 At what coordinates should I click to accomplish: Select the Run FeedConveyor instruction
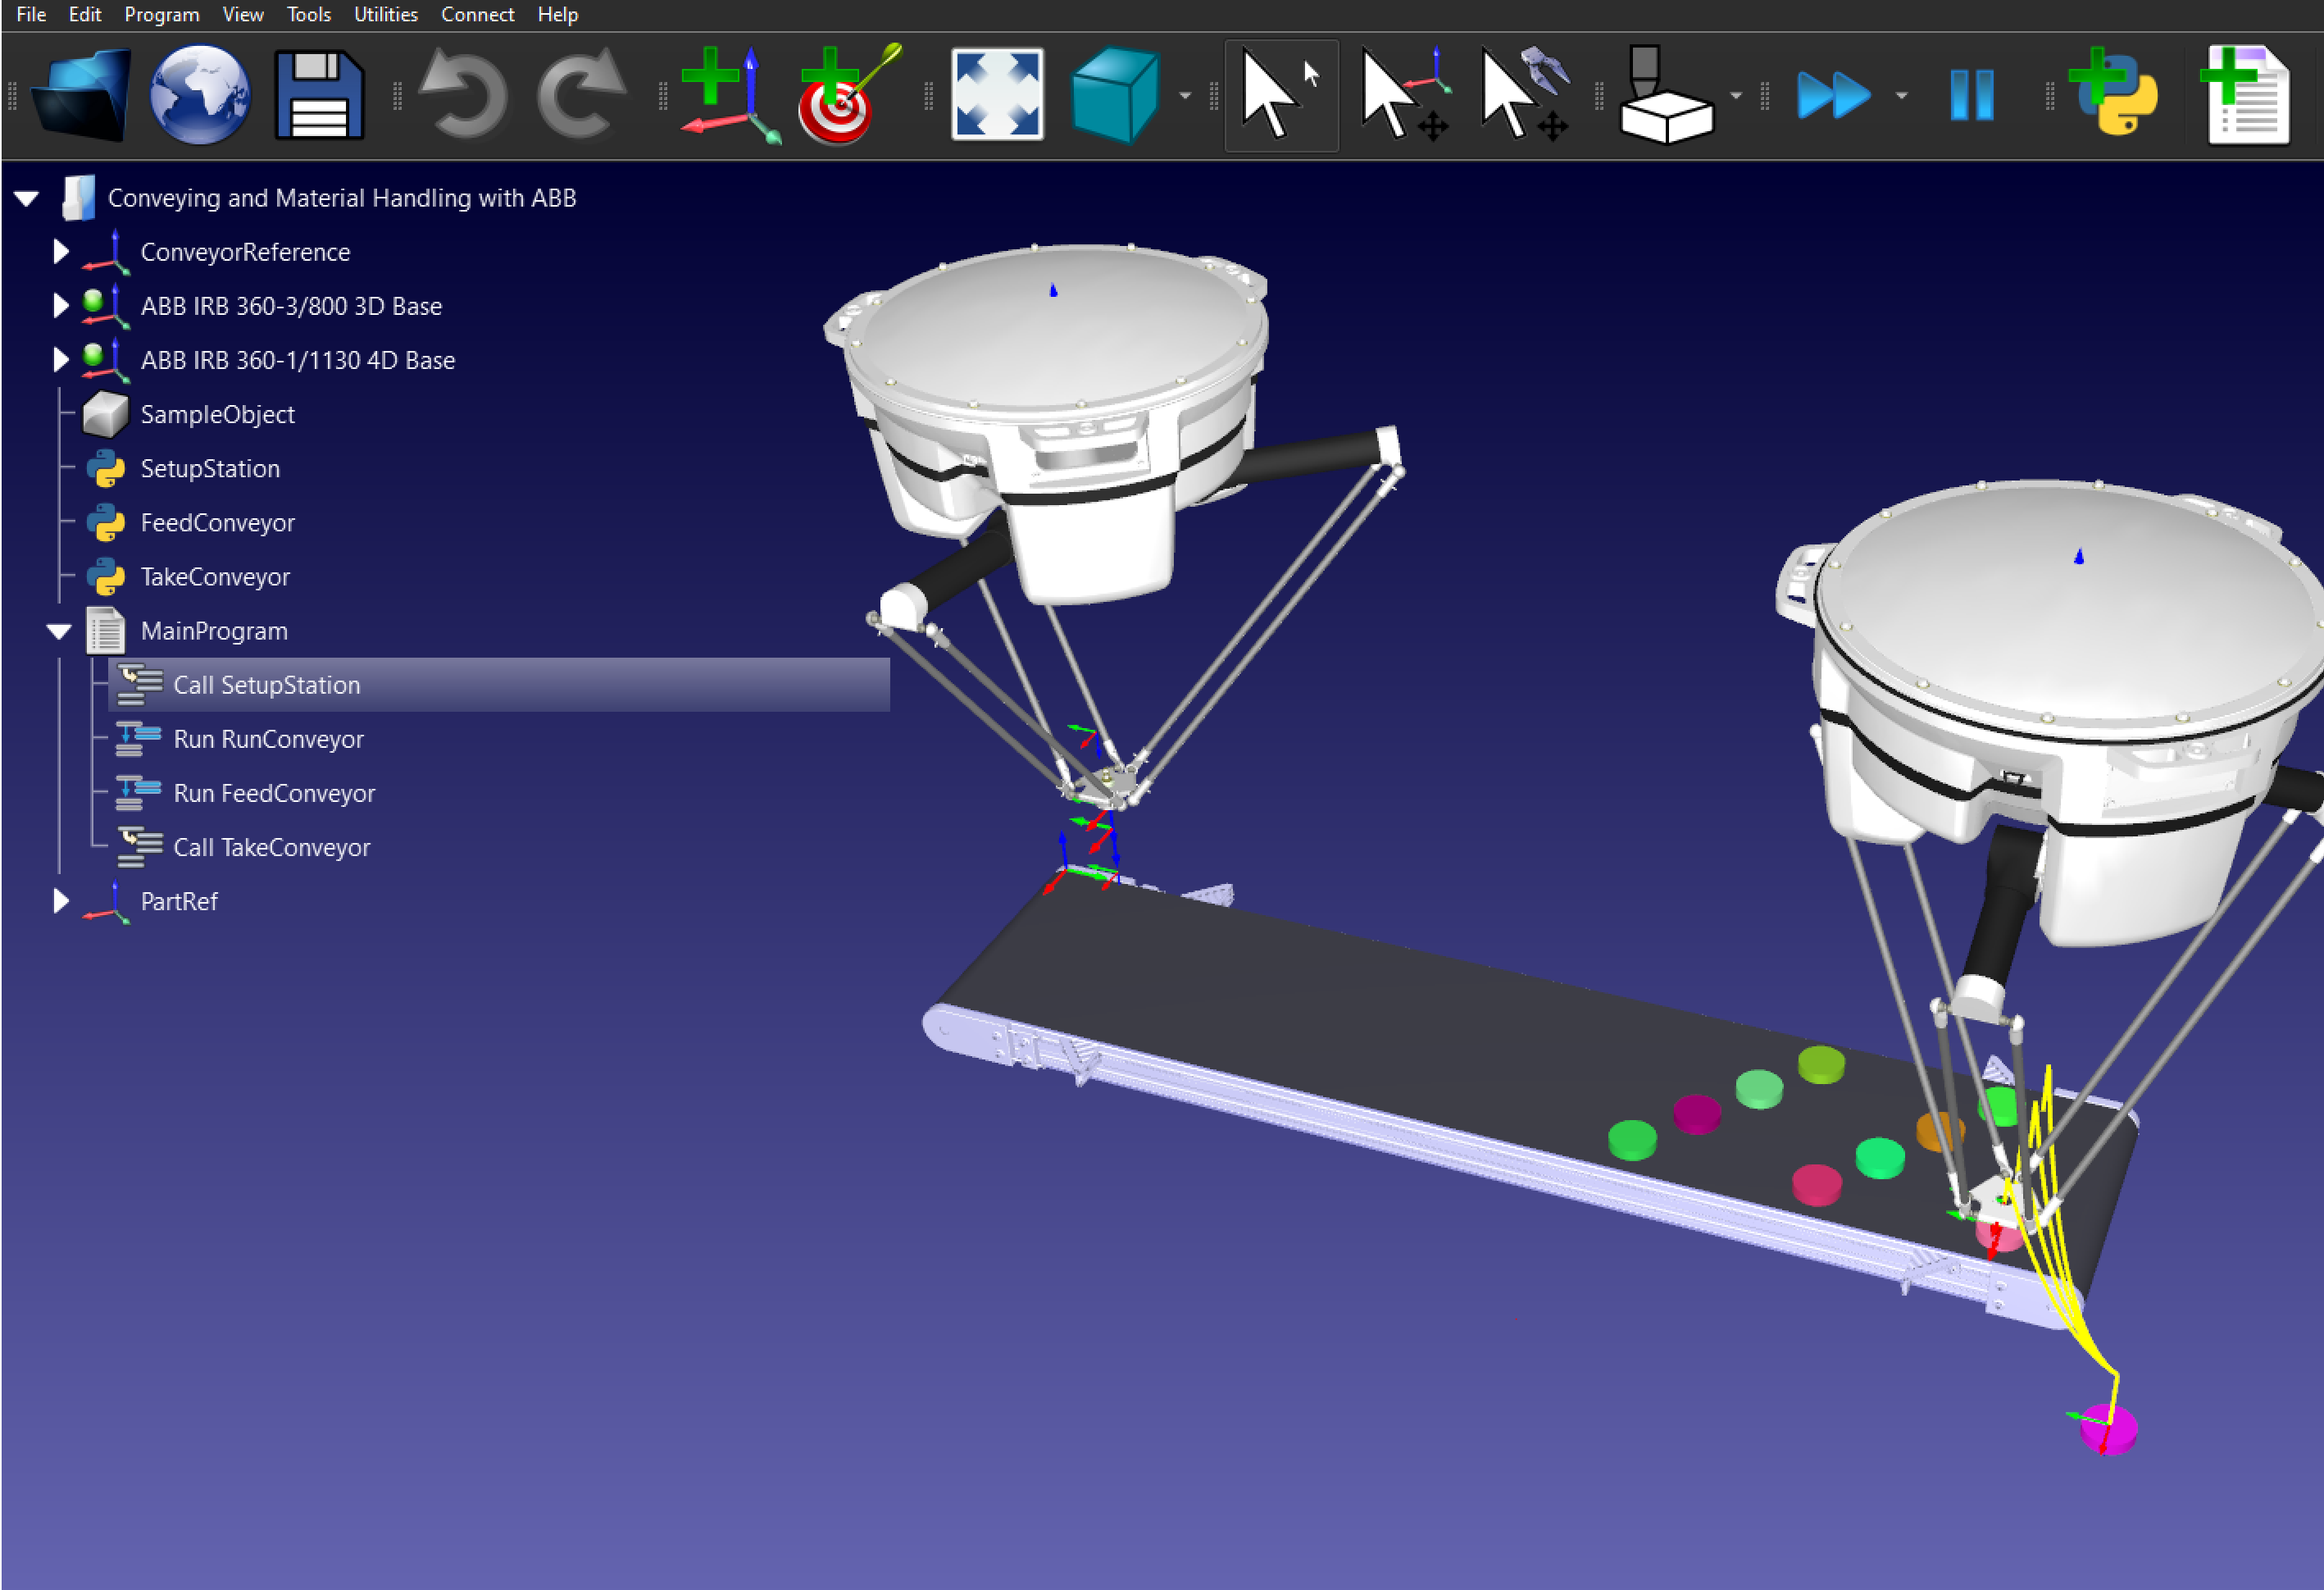tap(274, 793)
